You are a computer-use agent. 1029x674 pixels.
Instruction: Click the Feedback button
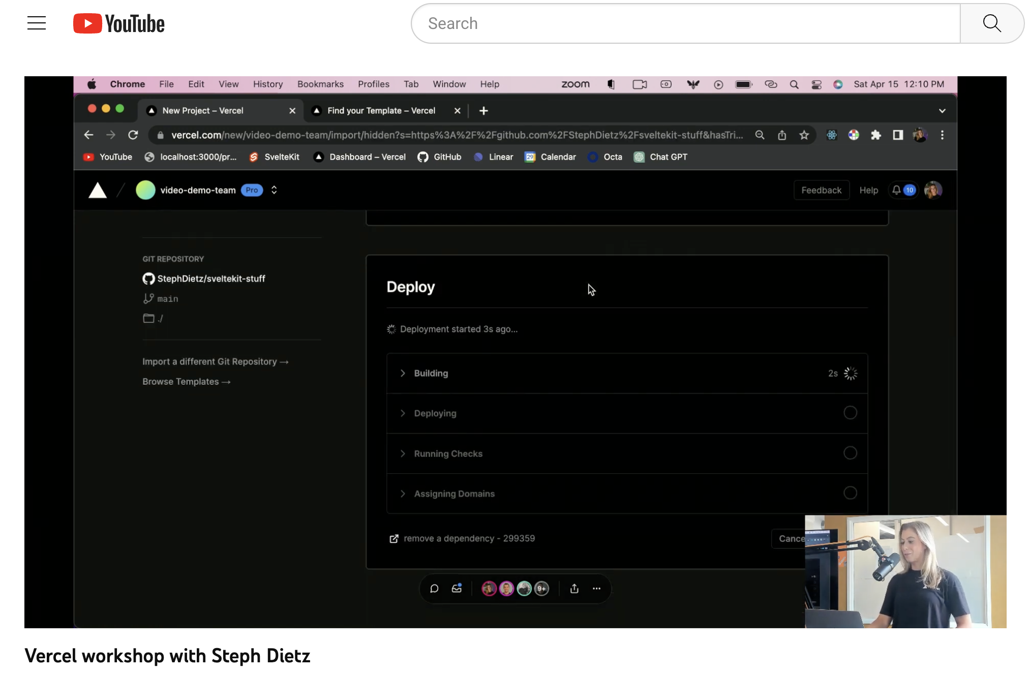click(x=821, y=190)
